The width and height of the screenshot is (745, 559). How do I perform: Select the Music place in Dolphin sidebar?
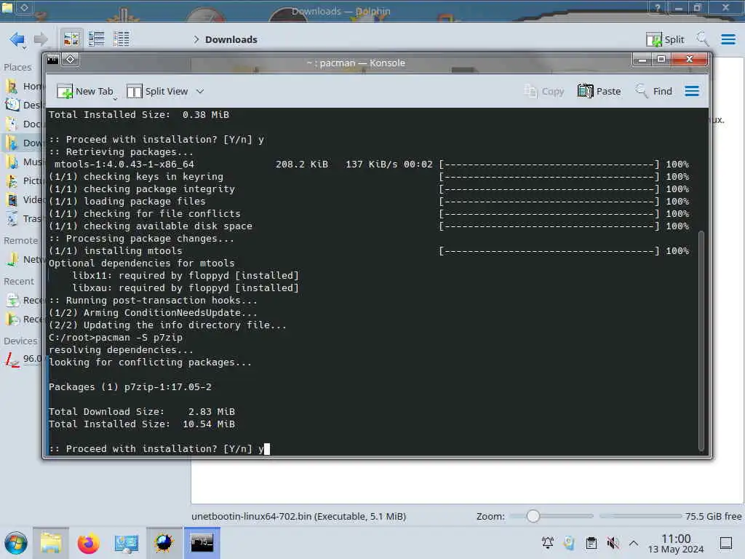[x=25, y=162]
